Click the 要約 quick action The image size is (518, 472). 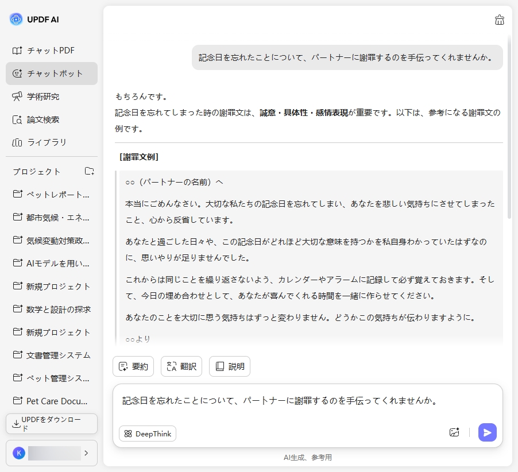pos(133,366)
